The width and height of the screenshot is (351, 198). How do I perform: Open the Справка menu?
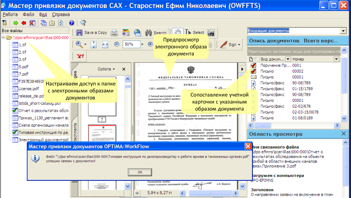click(61, 14)
